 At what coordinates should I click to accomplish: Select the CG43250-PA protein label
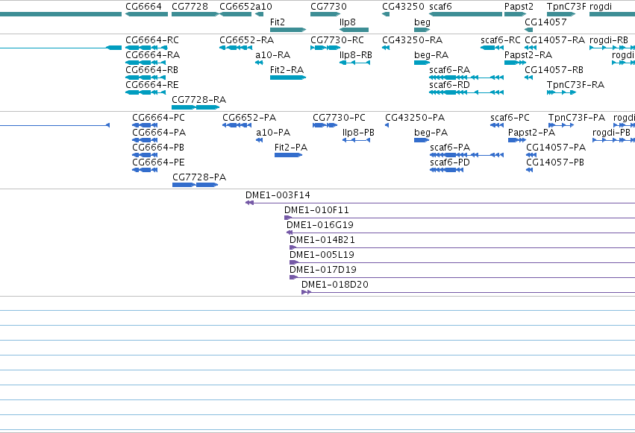click(415, 118)
